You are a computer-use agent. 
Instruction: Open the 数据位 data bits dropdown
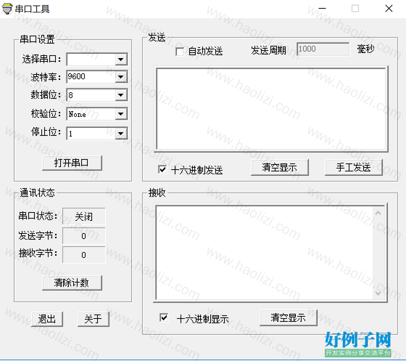click(x=121, y=95)
